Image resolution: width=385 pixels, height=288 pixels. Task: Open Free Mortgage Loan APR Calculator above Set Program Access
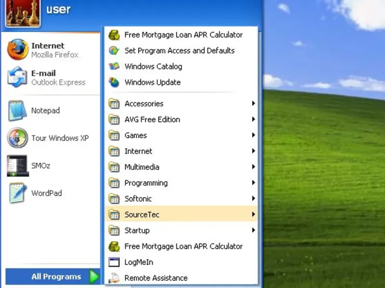click(x=181, y=35)
